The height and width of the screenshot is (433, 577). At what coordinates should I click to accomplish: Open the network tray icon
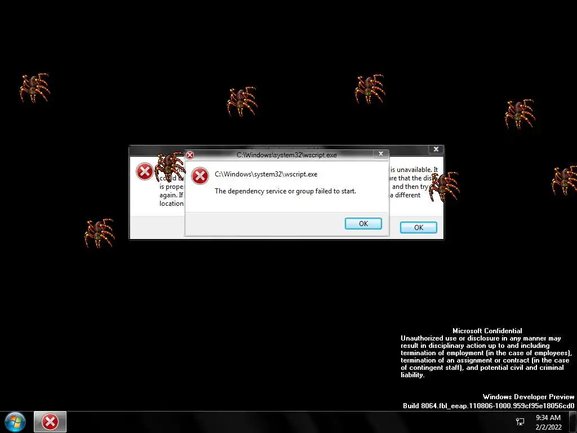click(520, 422)
